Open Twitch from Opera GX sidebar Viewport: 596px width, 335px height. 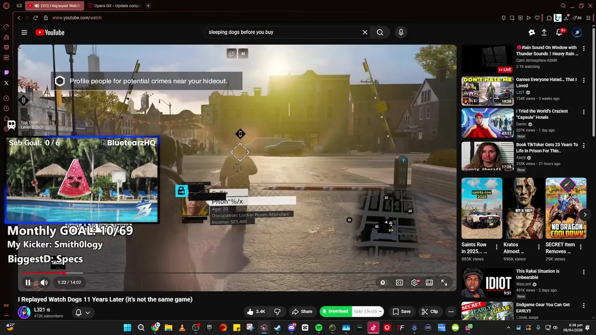[x=7, y=73]
